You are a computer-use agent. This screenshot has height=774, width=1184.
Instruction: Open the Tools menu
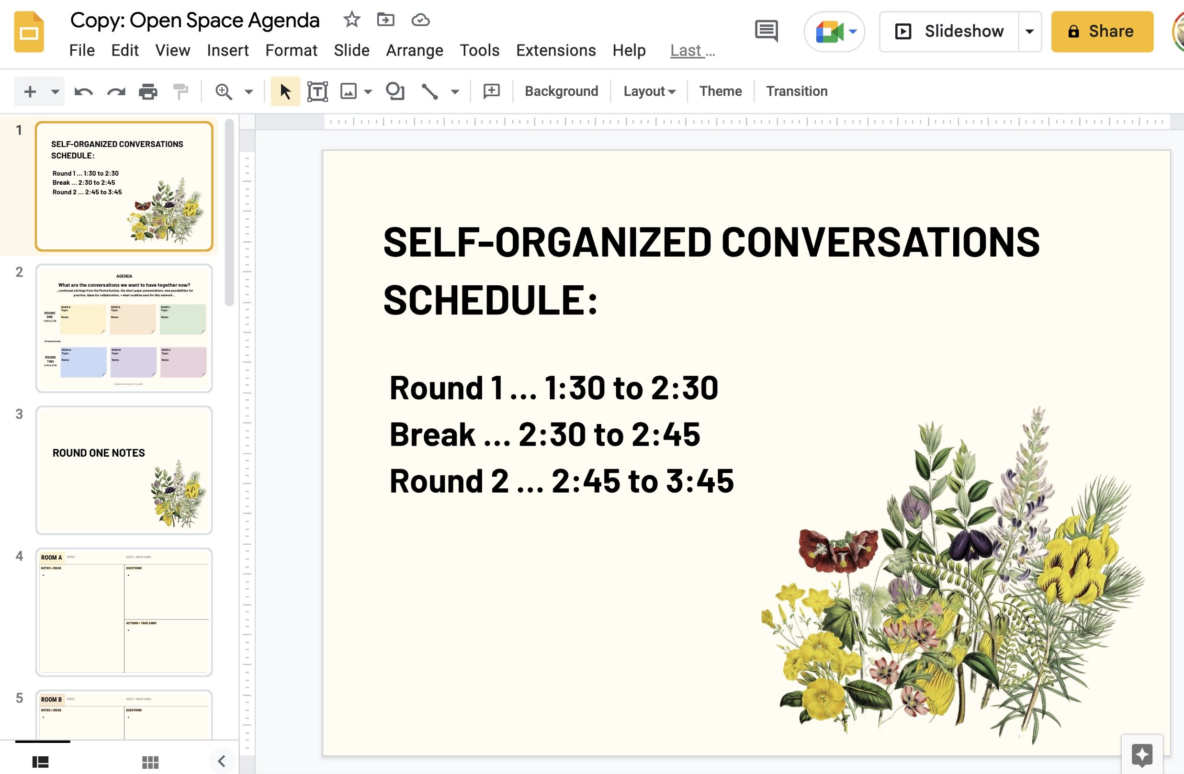[x=480, y=50]
